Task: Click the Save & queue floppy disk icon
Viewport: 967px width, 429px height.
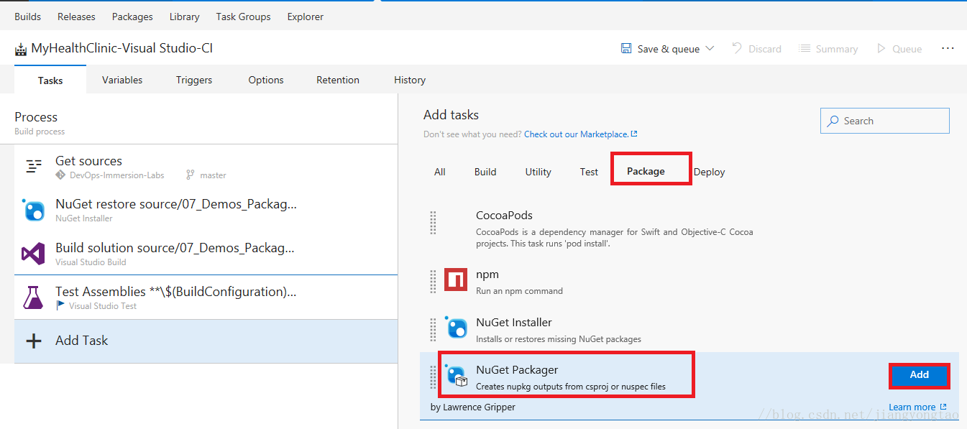Action: pos(626,48)
